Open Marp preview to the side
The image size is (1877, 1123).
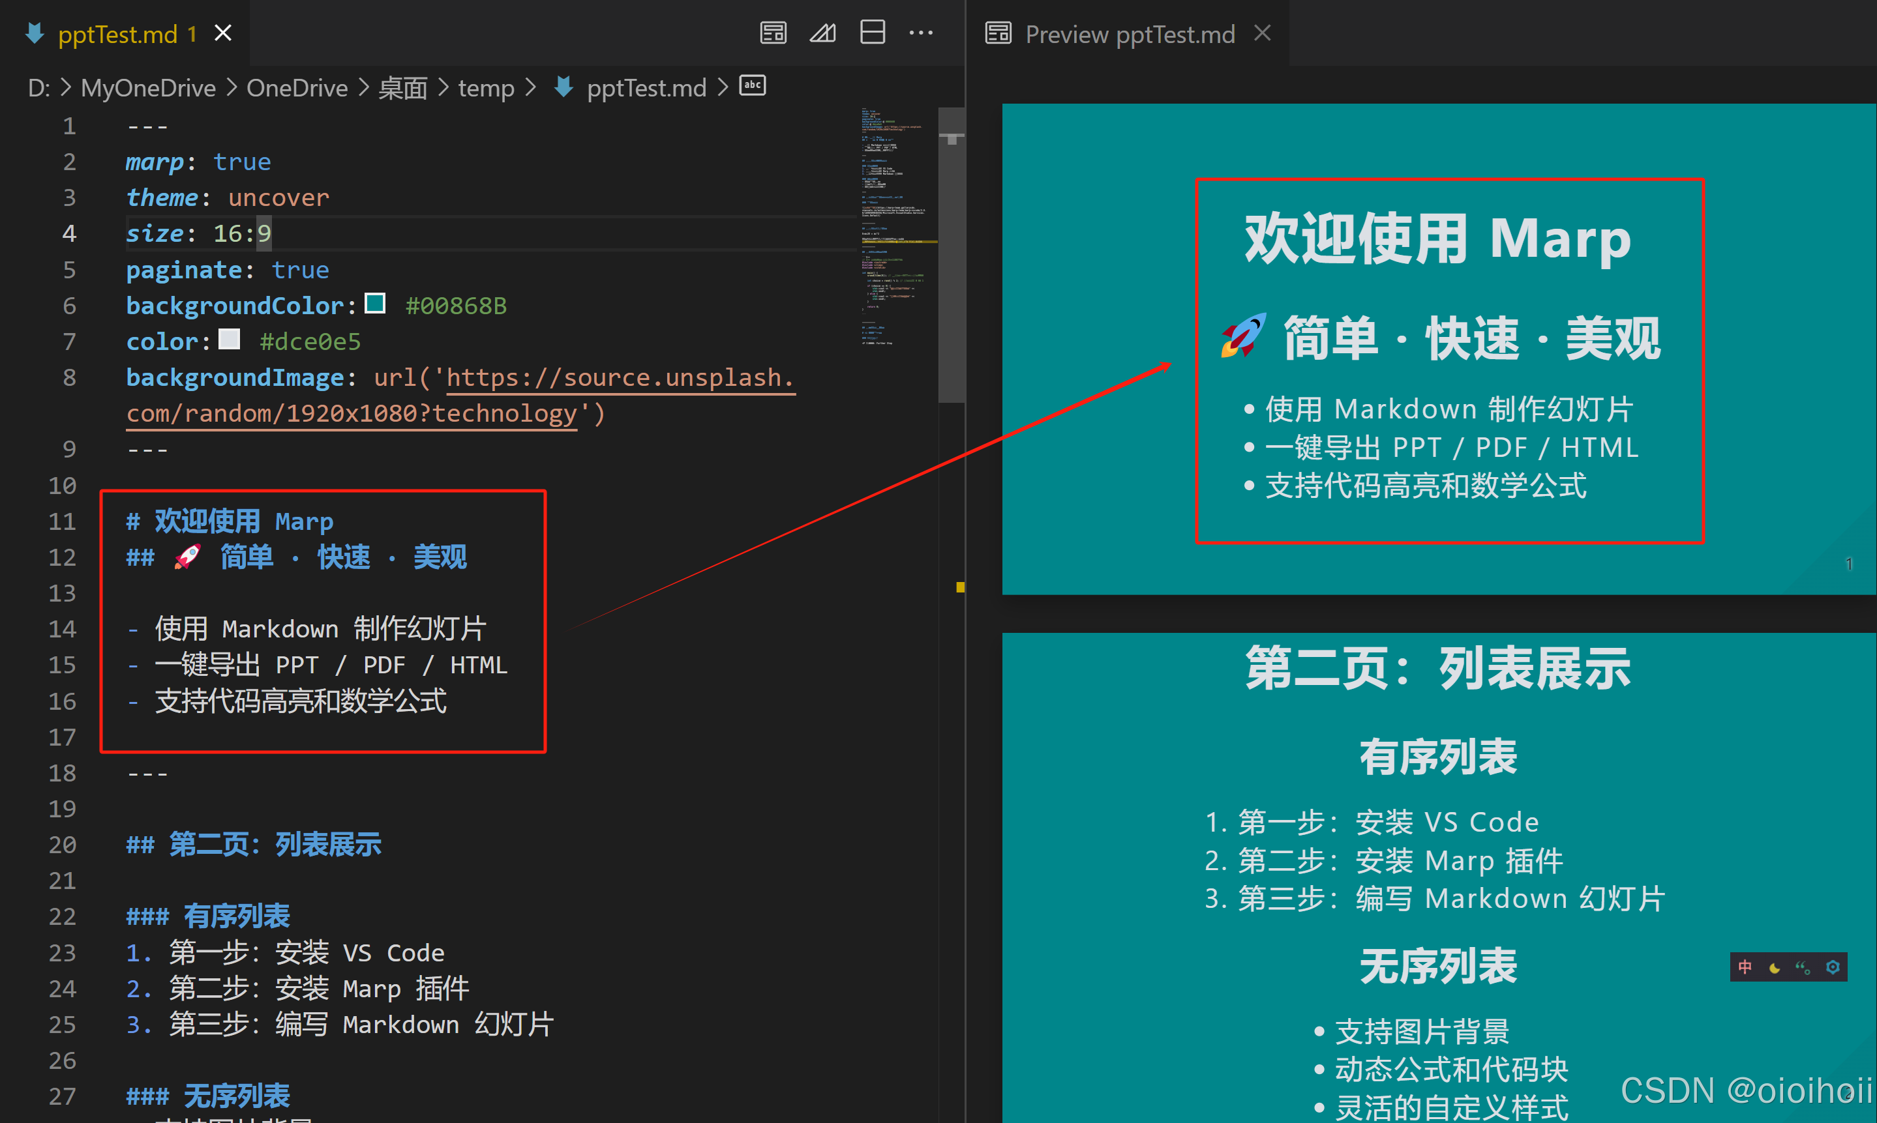point(773,33)
